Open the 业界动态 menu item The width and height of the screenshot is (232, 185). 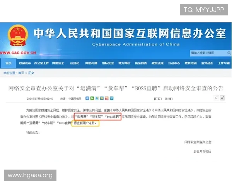coord(207,63)
